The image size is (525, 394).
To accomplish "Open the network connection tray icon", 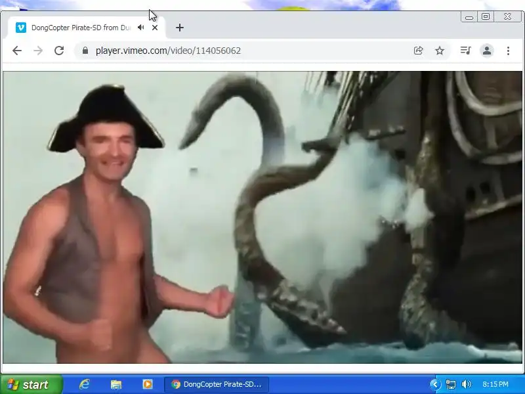I will click(451, 384).
